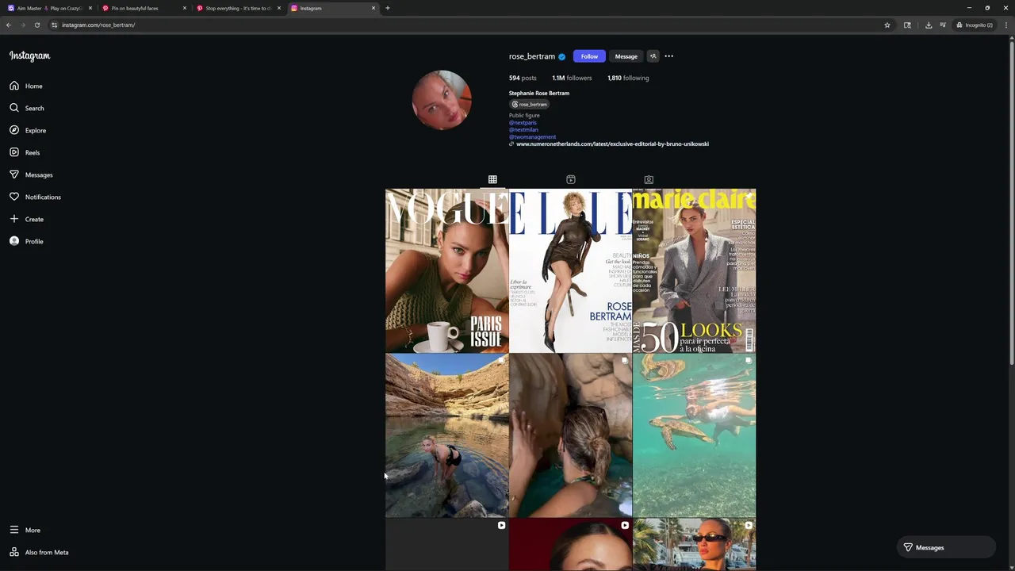
Task: Open the 1,810 following list
Action: pyautogui.click(x=628, y=78)
